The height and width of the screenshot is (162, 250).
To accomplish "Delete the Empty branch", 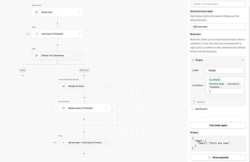I will click(199, 102).
